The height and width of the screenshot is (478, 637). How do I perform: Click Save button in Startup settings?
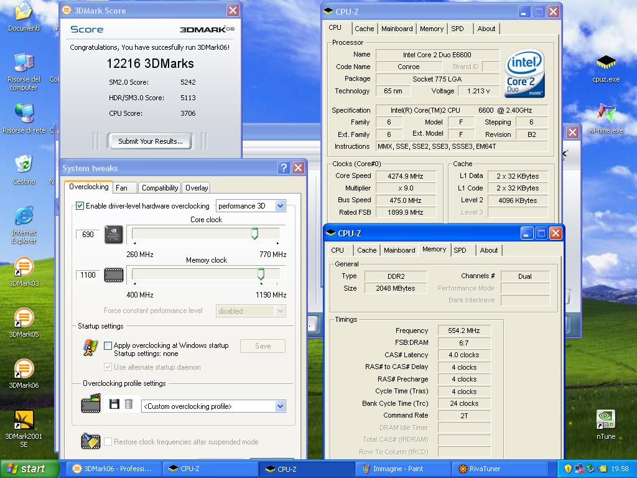click(x=263, y=346)
